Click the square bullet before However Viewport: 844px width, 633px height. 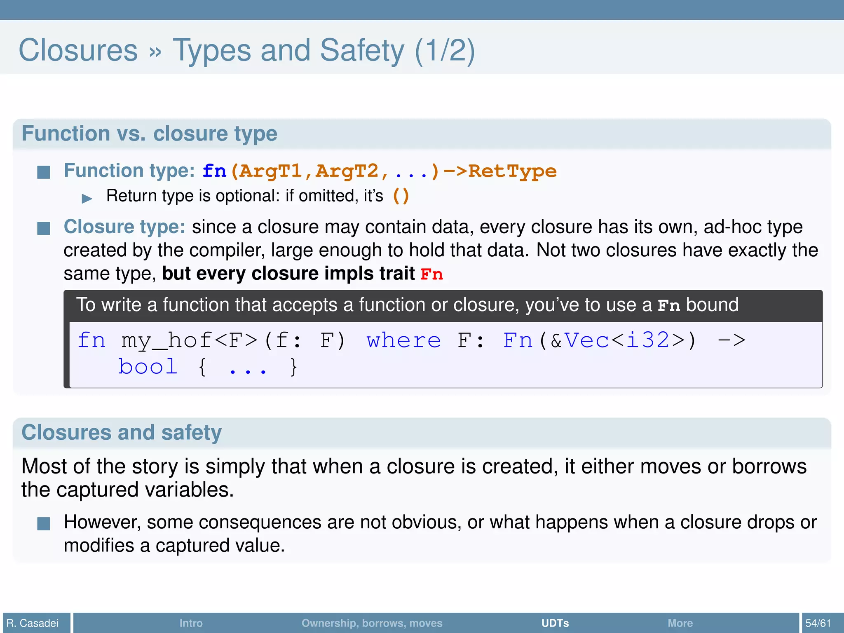point(44,523)
